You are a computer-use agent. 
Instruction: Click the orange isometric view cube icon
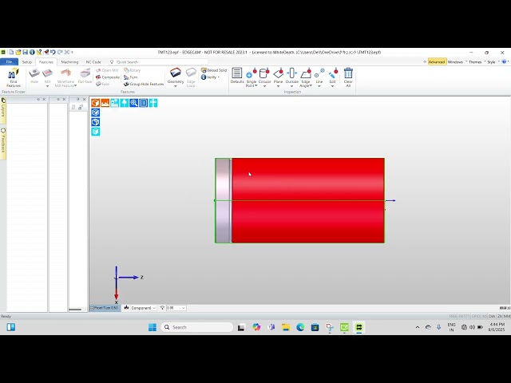point(95,103)
